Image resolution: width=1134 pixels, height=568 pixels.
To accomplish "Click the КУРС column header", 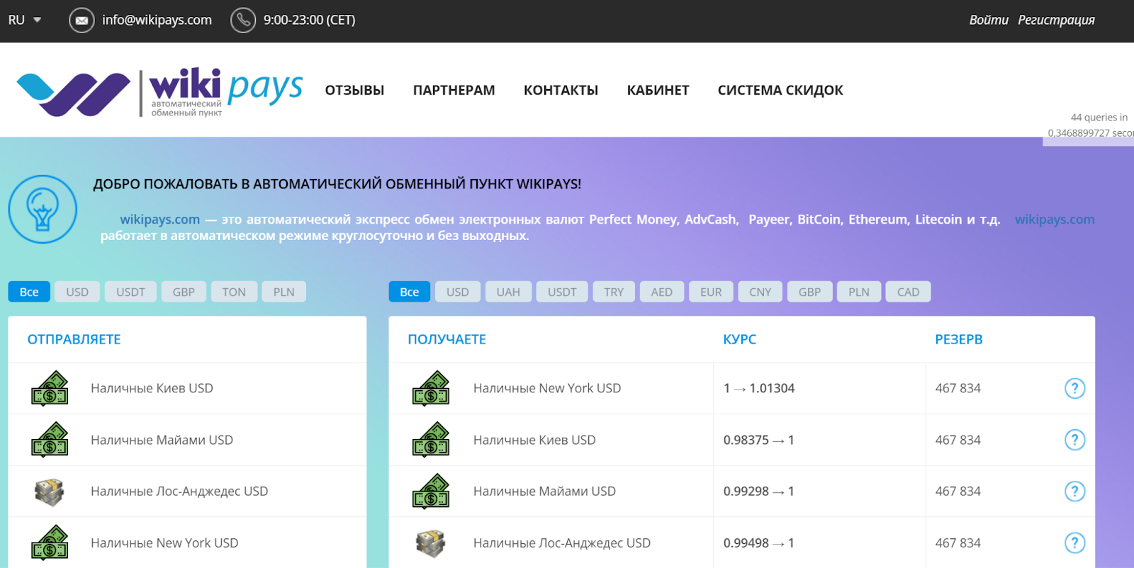I will pos(739,339).
